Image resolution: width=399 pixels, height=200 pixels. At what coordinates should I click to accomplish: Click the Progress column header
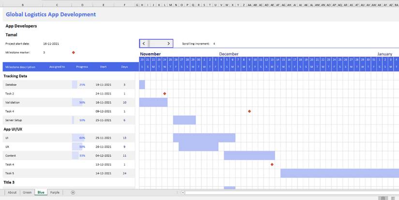82,67
